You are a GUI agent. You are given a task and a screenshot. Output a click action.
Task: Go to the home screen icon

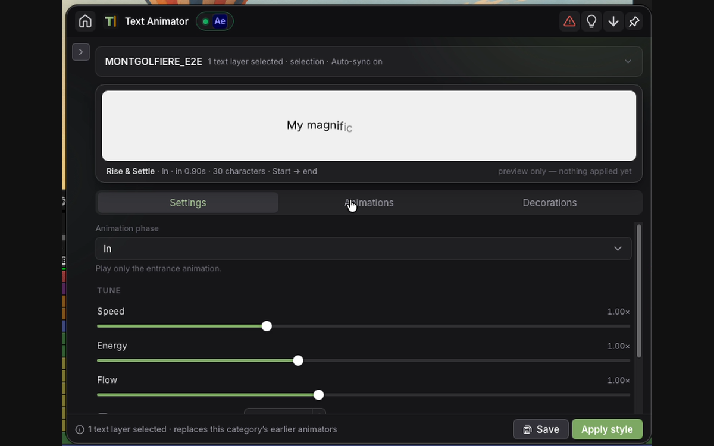pos(85,21)
